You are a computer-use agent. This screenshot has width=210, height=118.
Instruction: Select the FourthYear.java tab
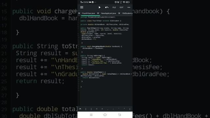point(88,13)
